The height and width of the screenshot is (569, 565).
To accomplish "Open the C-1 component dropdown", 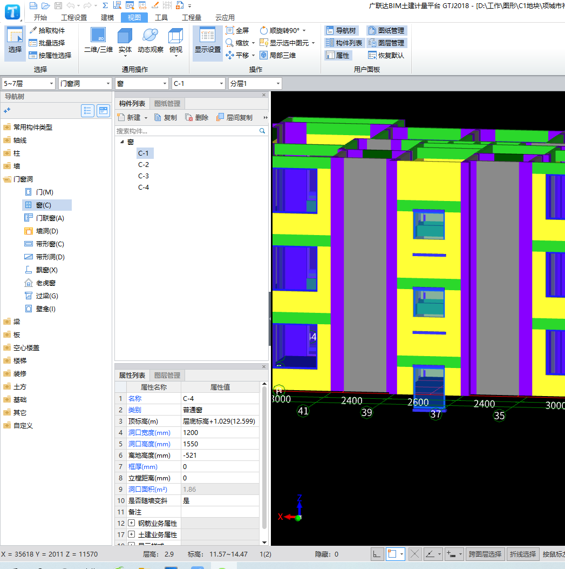I will [x=198, y=83].
